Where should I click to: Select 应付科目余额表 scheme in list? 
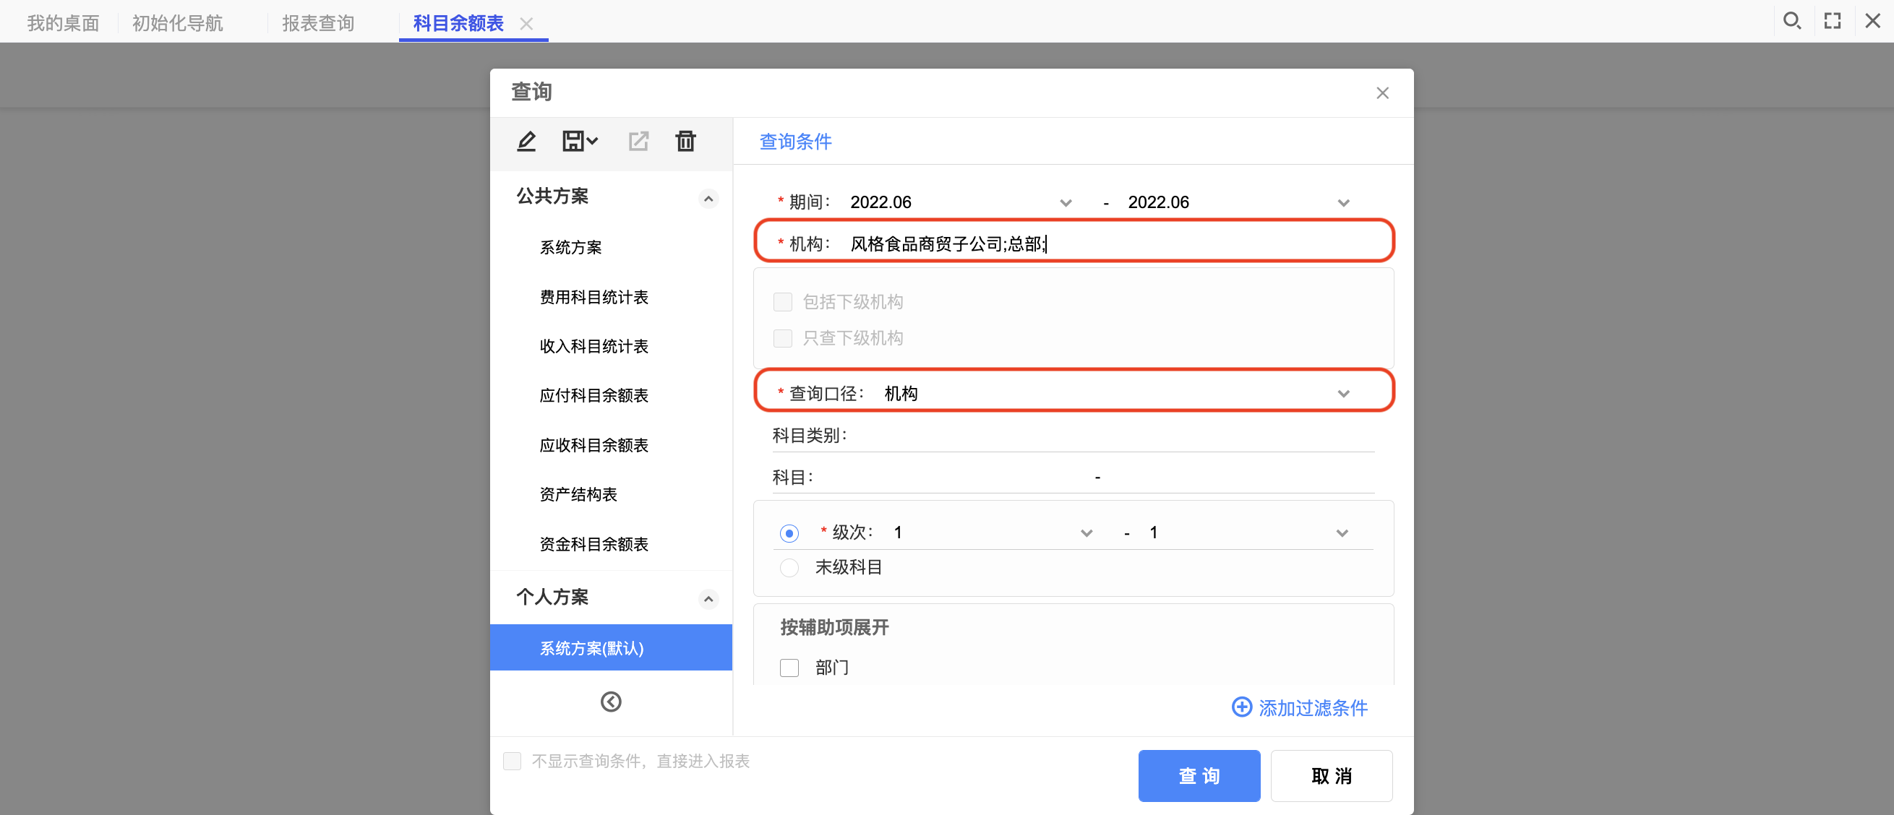594,395
